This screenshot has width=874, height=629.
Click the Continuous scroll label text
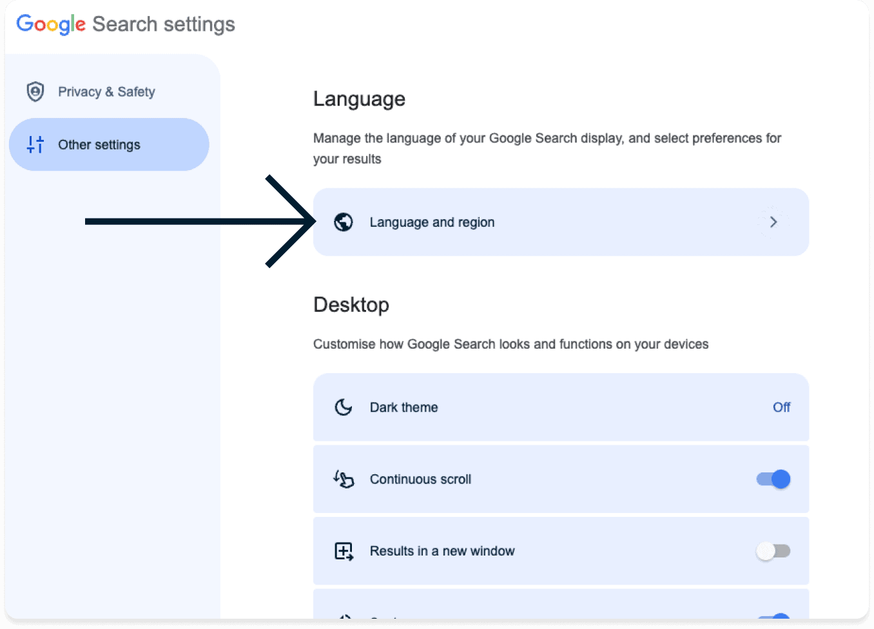420,479
